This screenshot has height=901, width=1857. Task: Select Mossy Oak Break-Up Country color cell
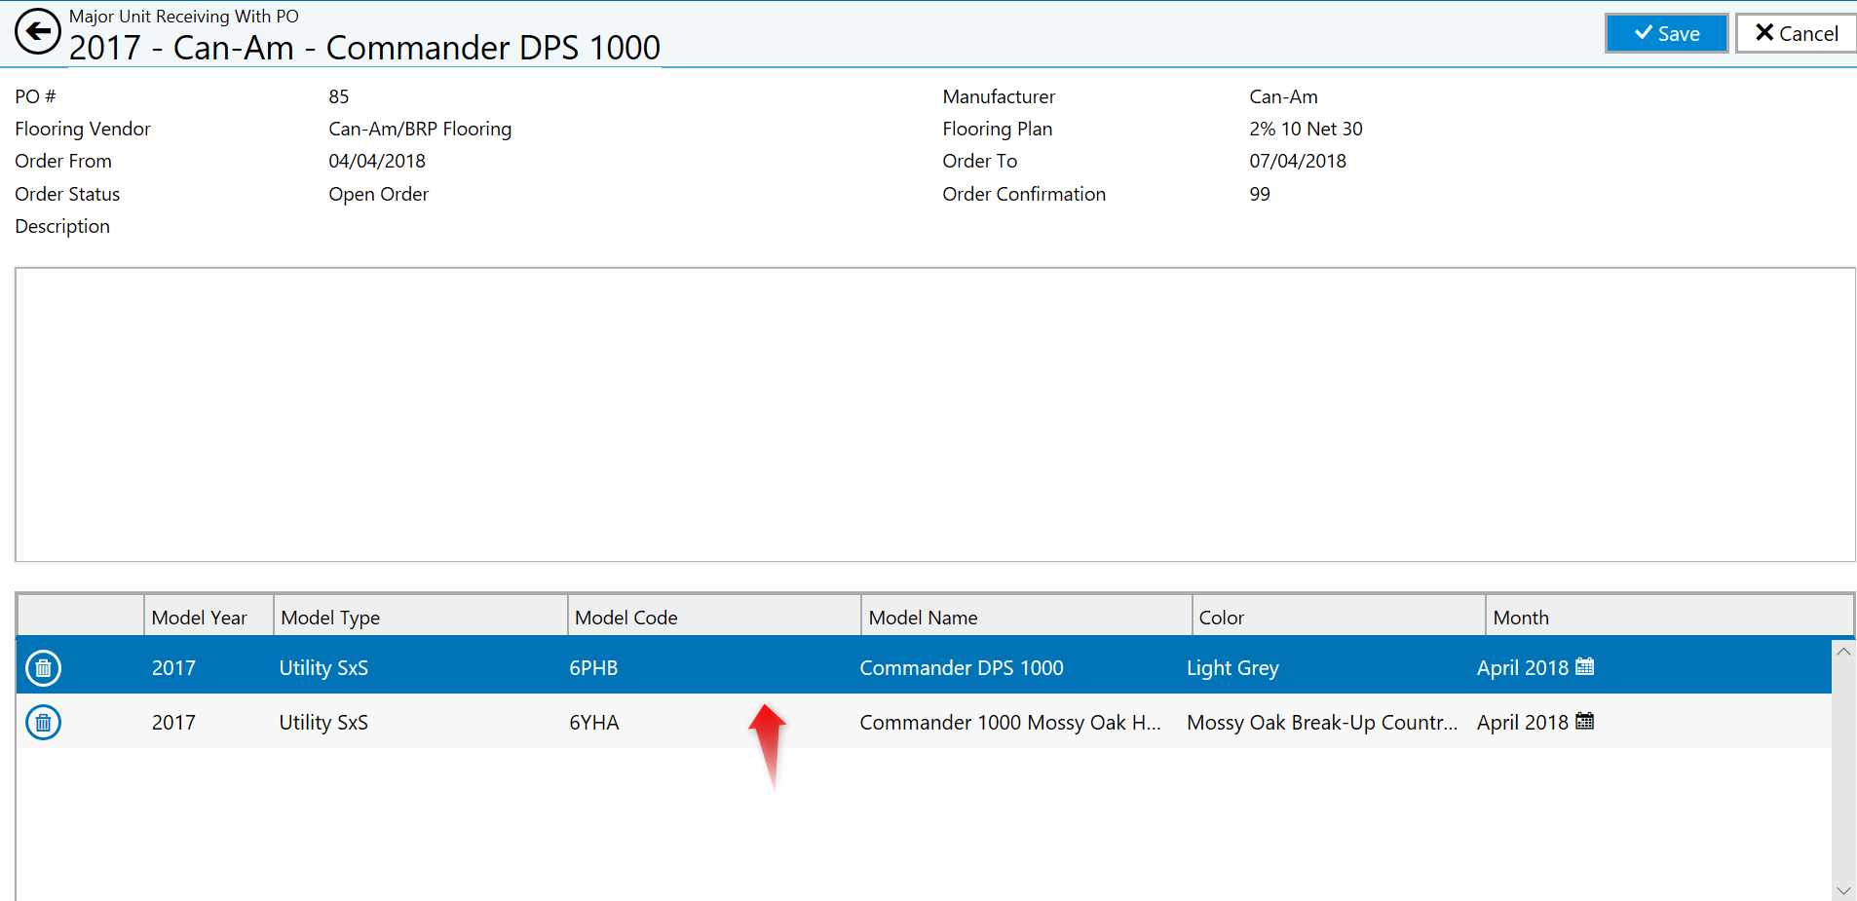[x=1322, y=723]
